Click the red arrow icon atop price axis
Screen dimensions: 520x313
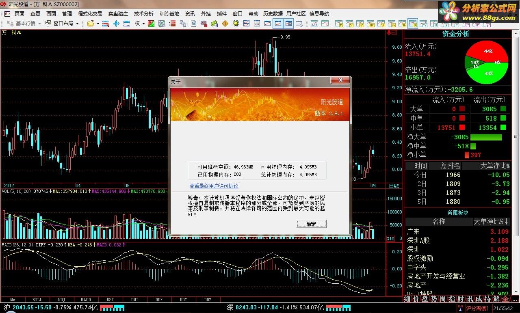click(x=390, y=32)
